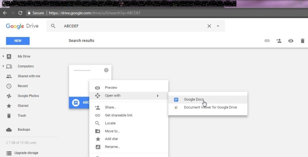Click the search magnifier icon
The height and width of the screenshot is (157, 308).
click(53, 26)
